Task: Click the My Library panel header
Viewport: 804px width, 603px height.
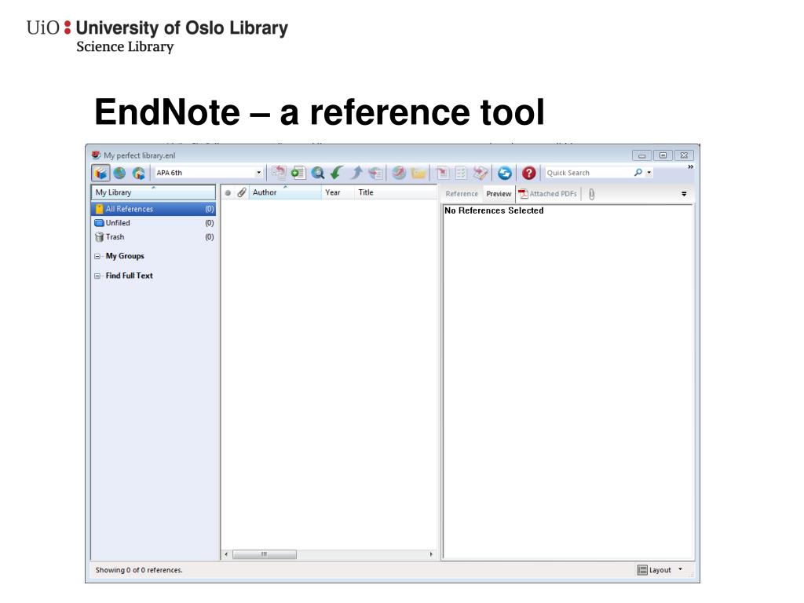Action: point(153,192)
